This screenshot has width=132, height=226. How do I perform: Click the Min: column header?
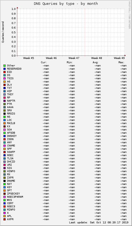coord(70,62)
